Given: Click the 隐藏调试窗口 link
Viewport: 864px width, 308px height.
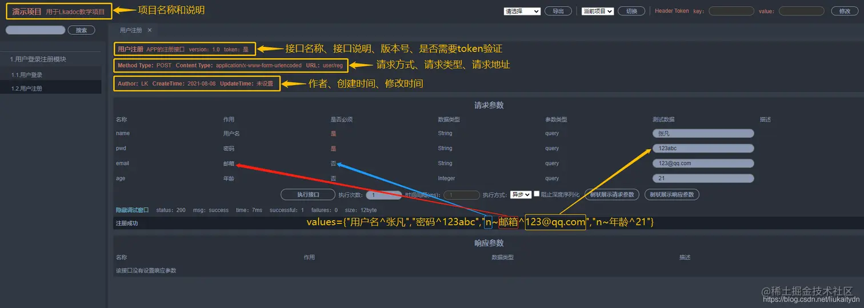Looking at the screenshot, I should pos(132,210).
